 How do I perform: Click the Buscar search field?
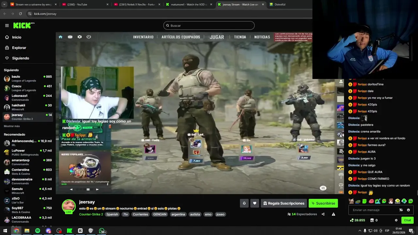coord(209,25)
